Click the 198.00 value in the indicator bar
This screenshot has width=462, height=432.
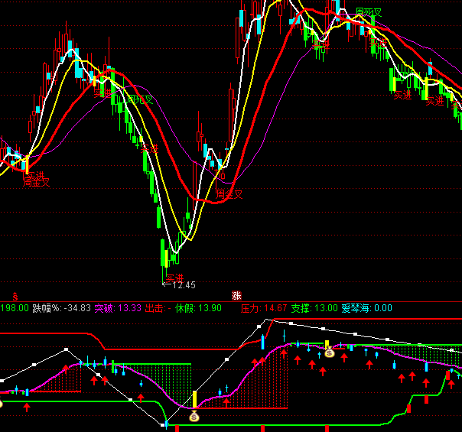(x=15, y=308)
